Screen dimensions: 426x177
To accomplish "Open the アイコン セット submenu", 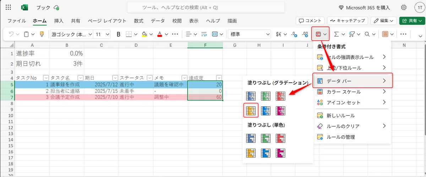I will (352, 103).
